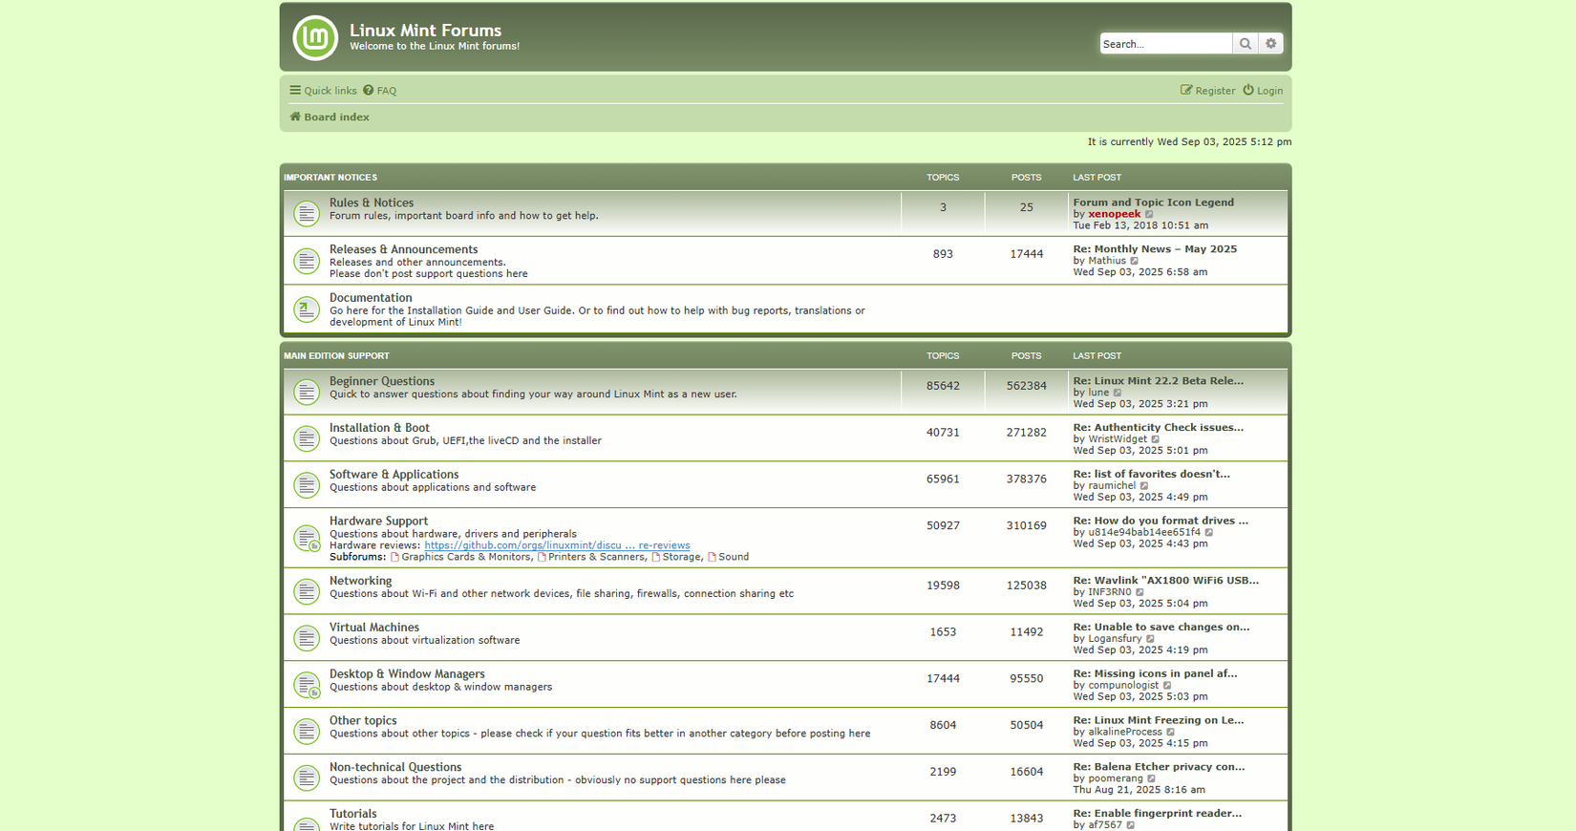Viewport: 1576px width, 831px height.
Task: Open advanced search gear icon
Action: (x=1270, y=44)
